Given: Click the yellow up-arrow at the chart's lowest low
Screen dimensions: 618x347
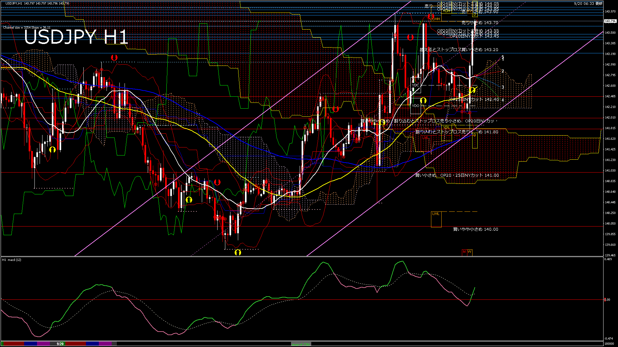Looking at the screenshot, I should point(238,253).
